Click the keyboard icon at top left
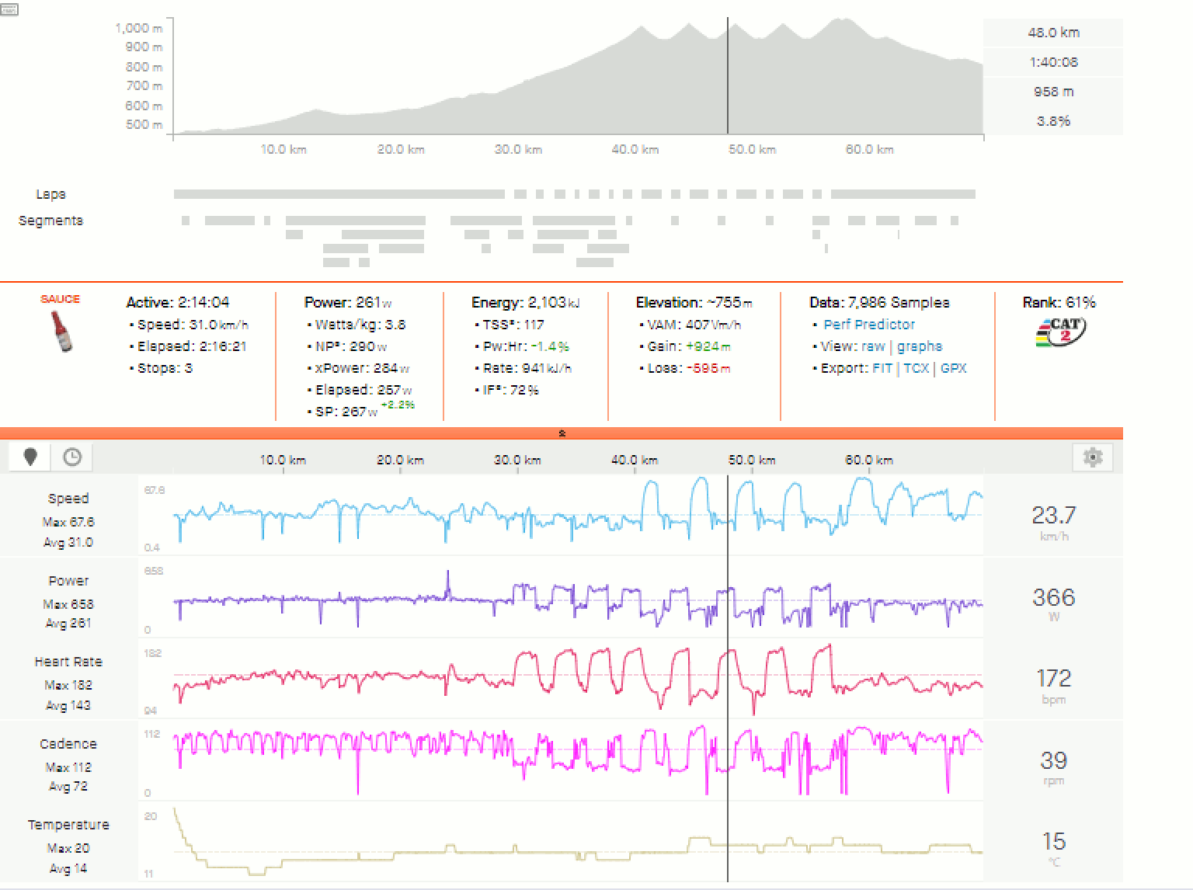Screen dimensions: 1193x890 click(x=9, y=9)
